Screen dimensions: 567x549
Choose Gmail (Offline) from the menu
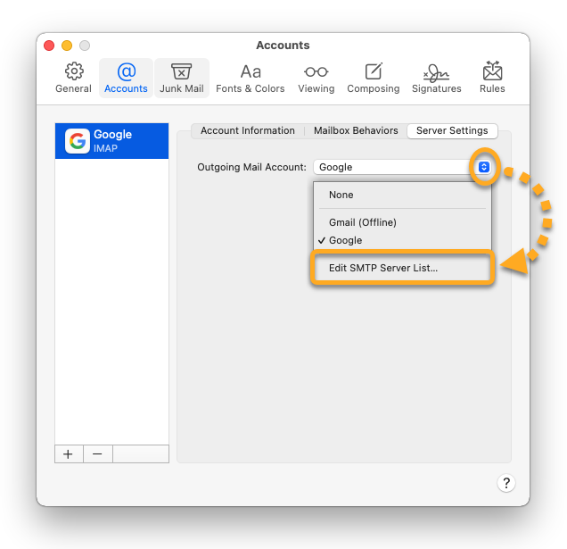[x=362, y=222]
